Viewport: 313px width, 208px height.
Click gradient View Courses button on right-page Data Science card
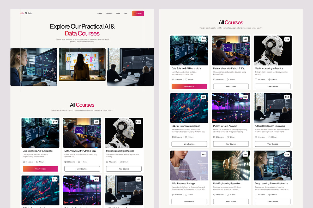coord(189,86)
